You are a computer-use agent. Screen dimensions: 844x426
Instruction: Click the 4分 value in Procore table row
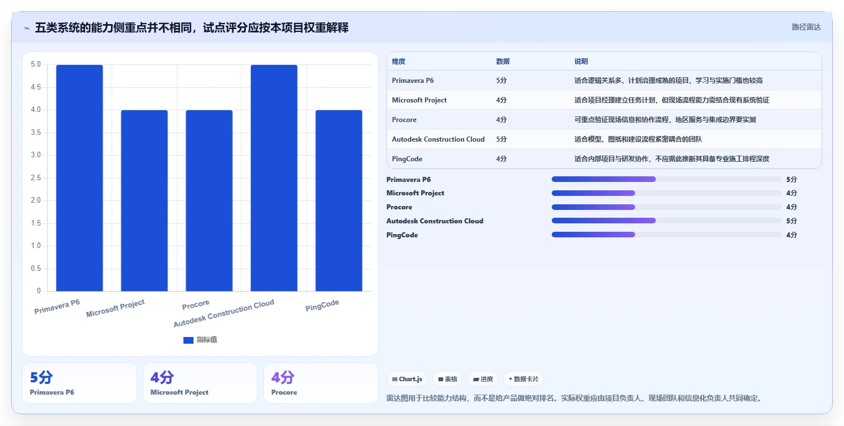(501, 120)
